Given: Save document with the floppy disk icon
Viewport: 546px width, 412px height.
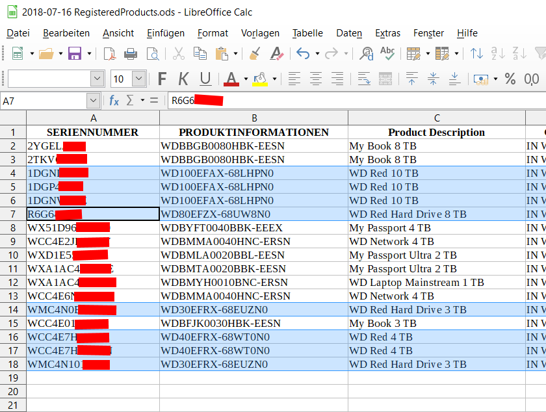Looking at the screenshot, I should tap(75, 54).
